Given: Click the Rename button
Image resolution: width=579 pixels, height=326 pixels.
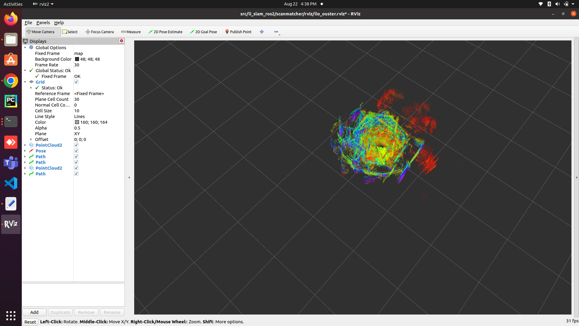Looking at the screenshot, I should click(x=112, y=312).
